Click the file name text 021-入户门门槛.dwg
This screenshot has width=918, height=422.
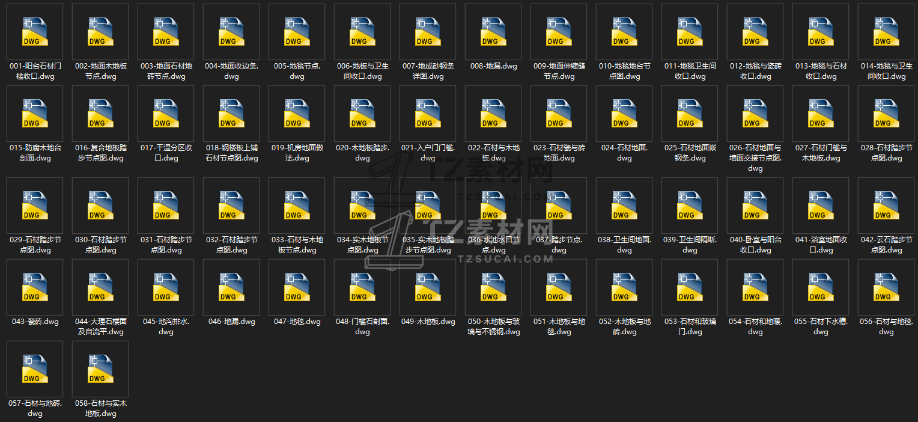tap(428, 153)
